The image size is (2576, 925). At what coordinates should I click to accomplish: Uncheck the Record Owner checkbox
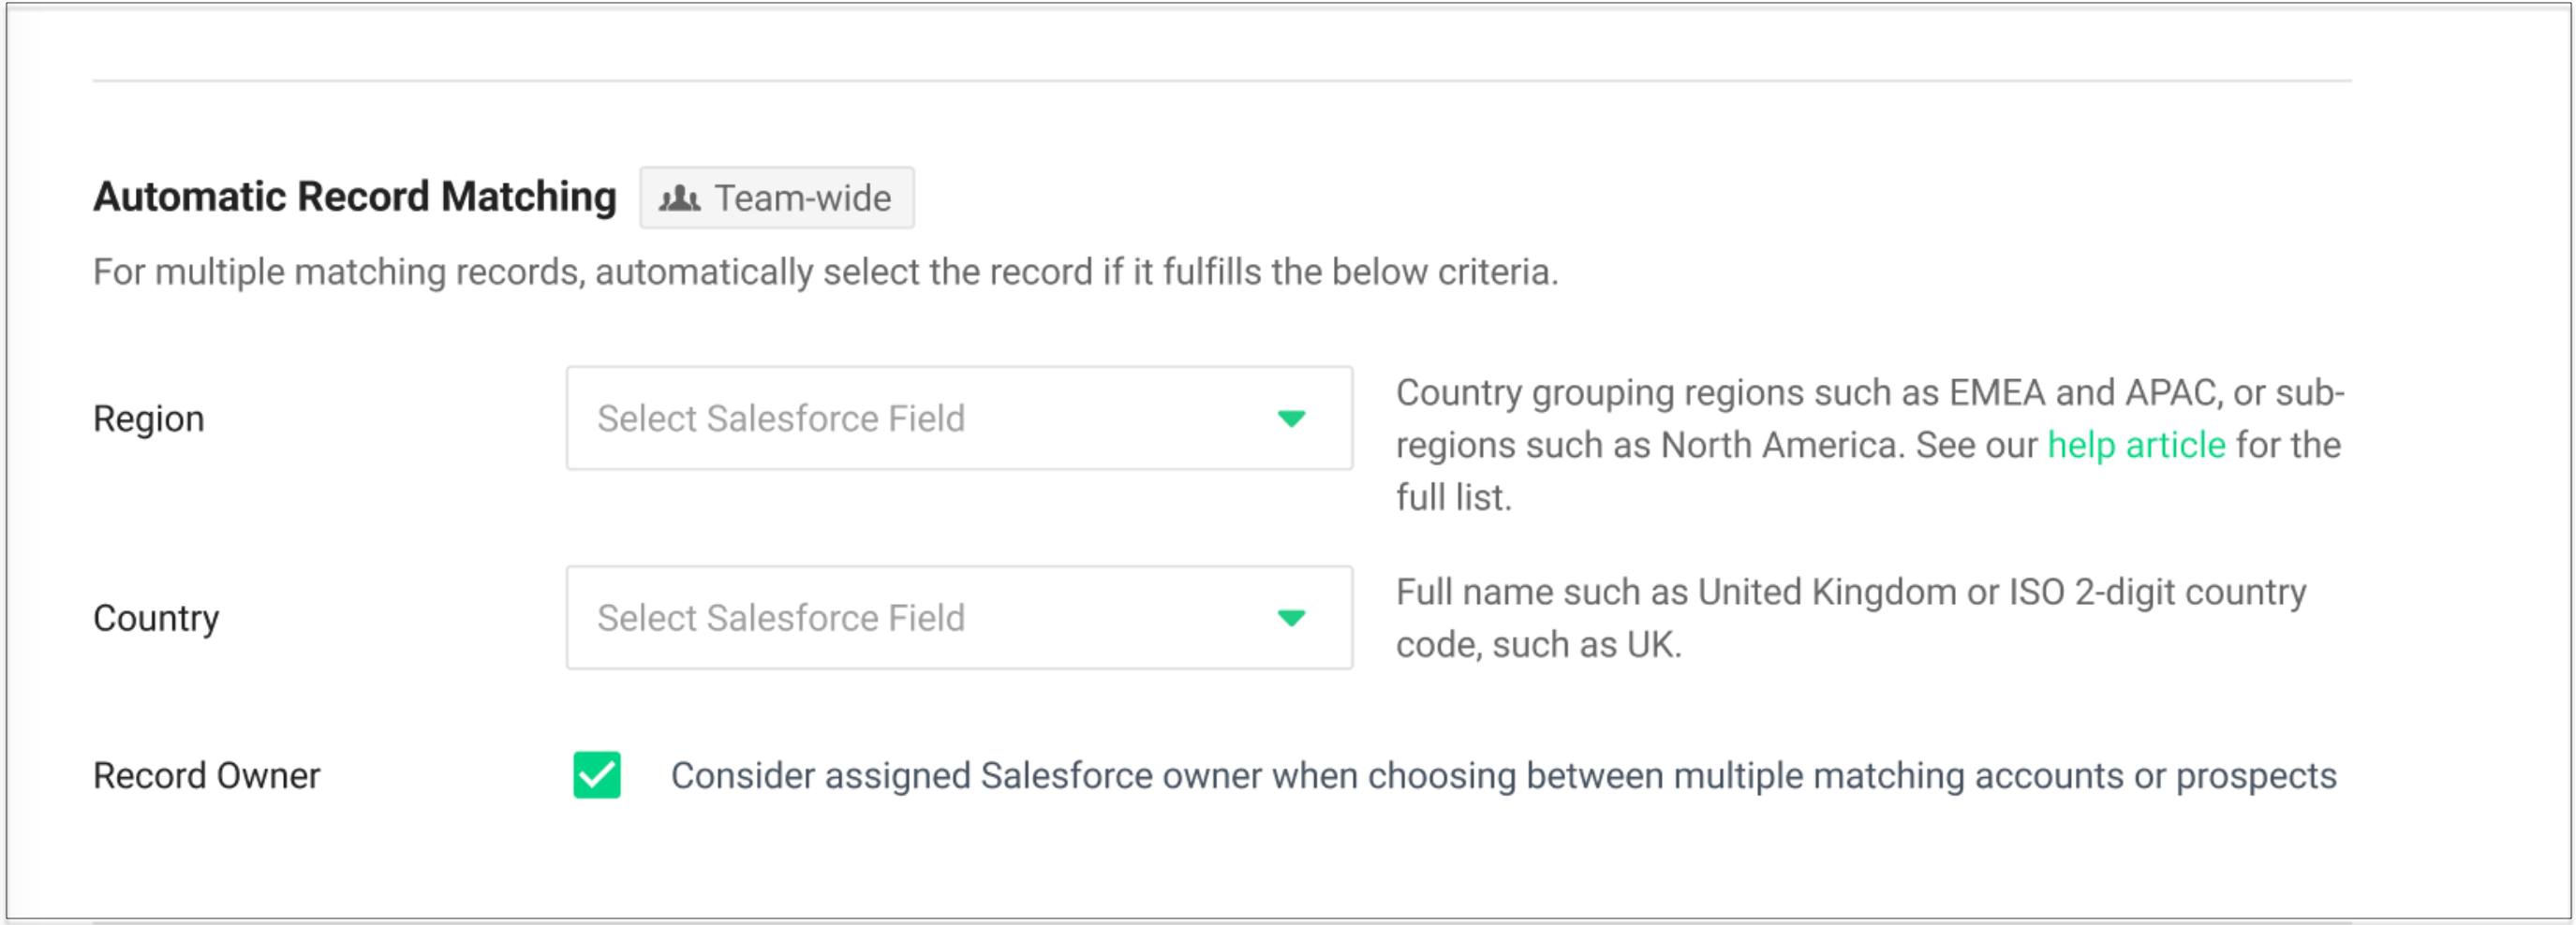pyautogui.click(x=597, y=776)
